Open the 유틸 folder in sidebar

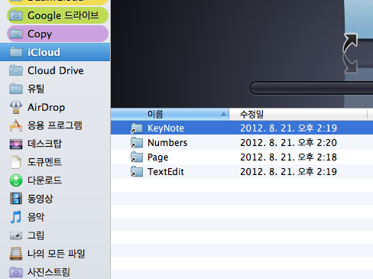(x=55, y=89)
